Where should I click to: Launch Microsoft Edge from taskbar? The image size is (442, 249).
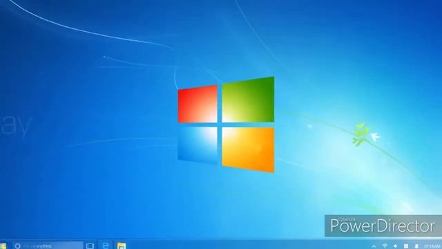pos(106,246)
